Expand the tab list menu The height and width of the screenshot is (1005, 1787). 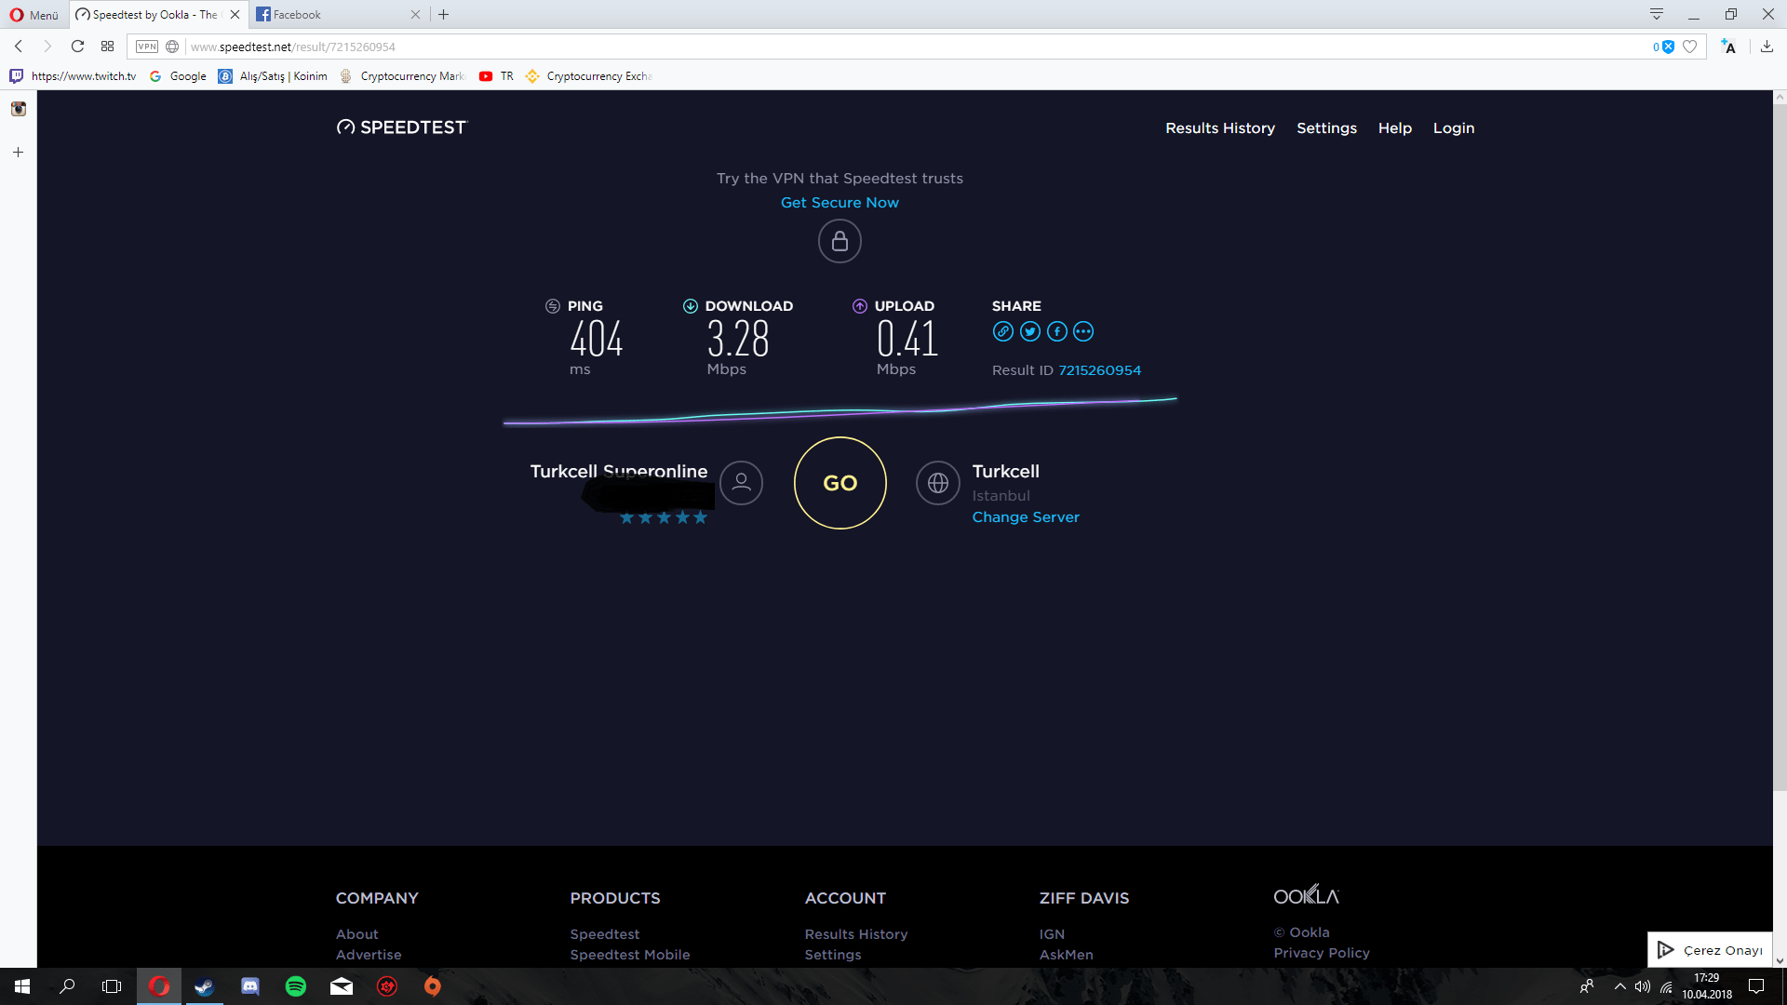click(x=1657, y=14)
